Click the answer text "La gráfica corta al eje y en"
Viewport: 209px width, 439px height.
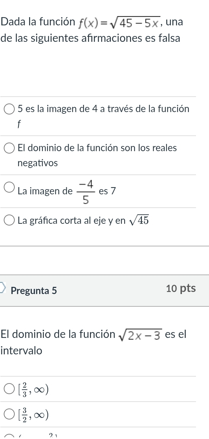point(72,221)
